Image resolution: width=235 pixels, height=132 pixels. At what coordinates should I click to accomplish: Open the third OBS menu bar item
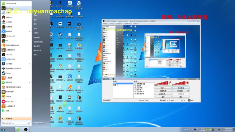coord(119,24)
